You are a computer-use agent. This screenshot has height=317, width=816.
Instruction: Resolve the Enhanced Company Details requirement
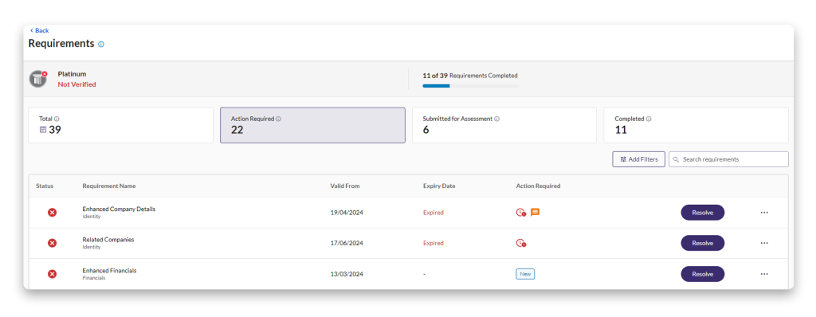[703, 213]
